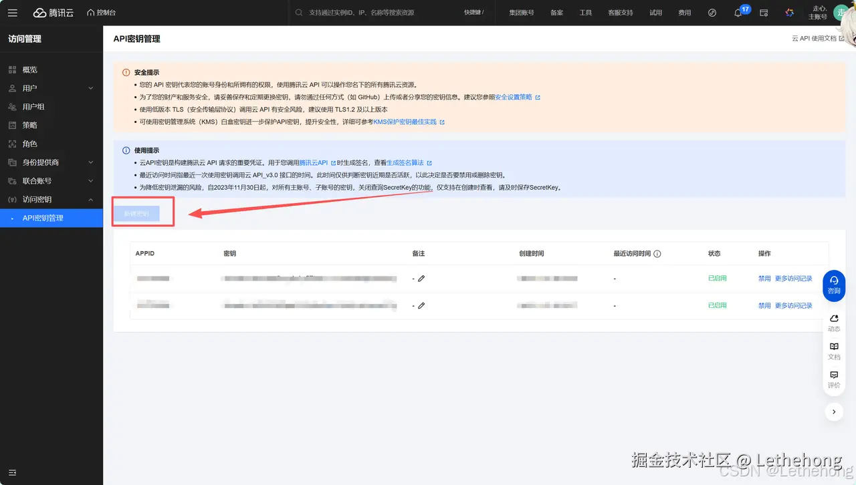Open the 评价 floating feedback icon
This screenshot has height=485, width=856.
(x=834, y=379)
